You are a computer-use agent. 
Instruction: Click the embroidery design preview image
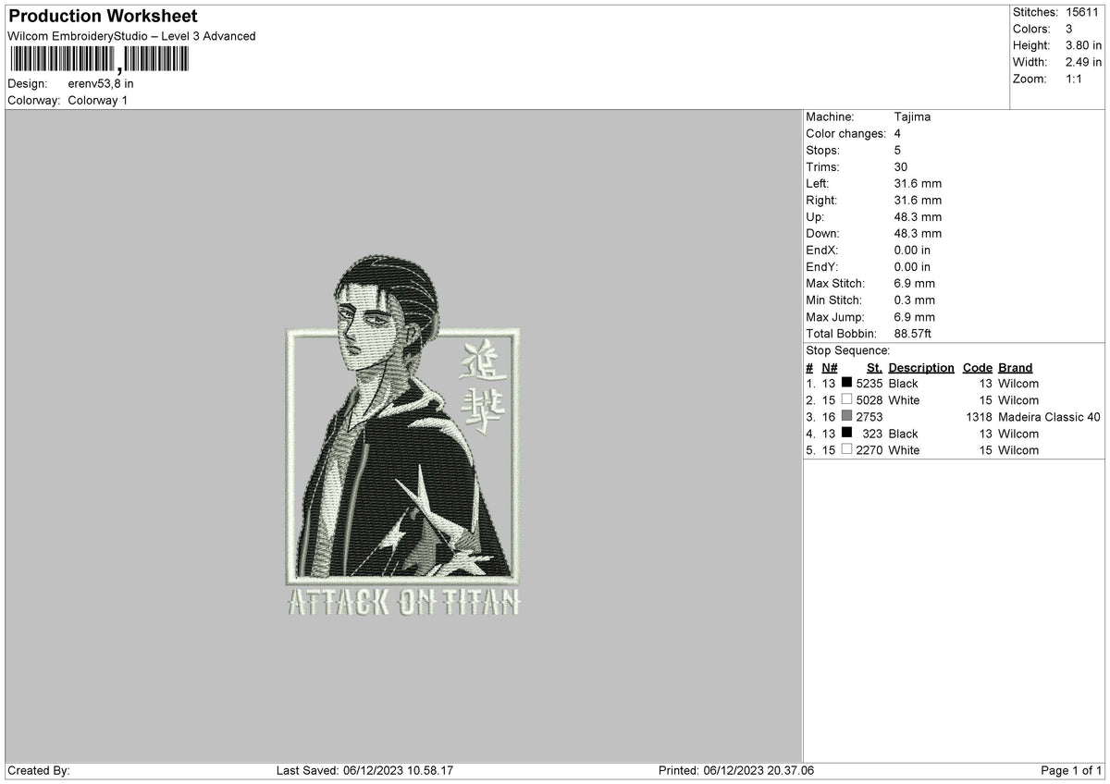tap(402, 435)
